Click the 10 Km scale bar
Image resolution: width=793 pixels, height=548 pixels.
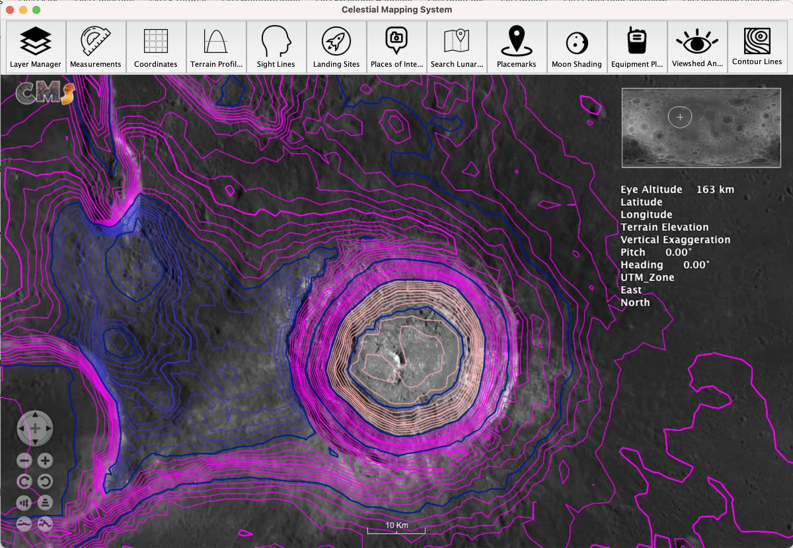[397, 528]
